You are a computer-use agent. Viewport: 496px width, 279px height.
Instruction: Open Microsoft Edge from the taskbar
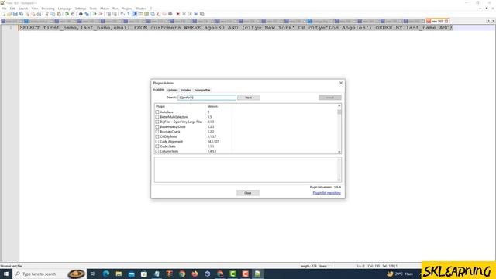tap(106, 274)
